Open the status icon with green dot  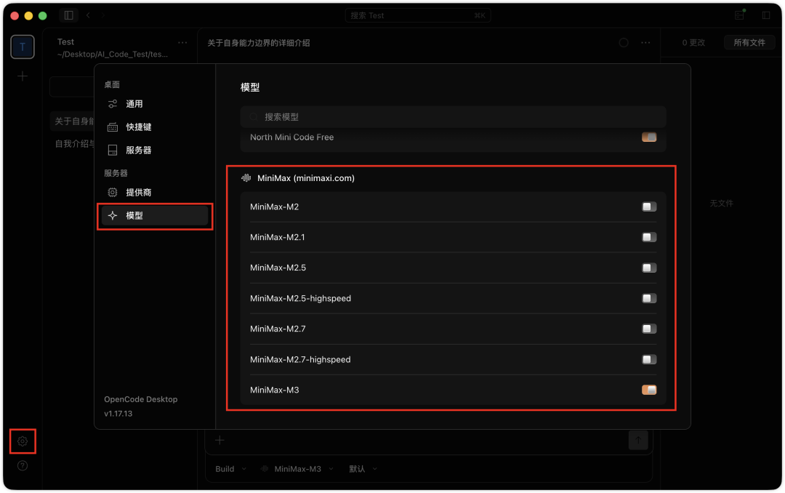tap(740, 15)
